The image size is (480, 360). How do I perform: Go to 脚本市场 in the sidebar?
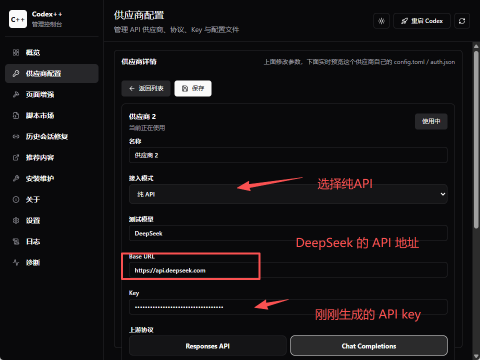[51, 115]
